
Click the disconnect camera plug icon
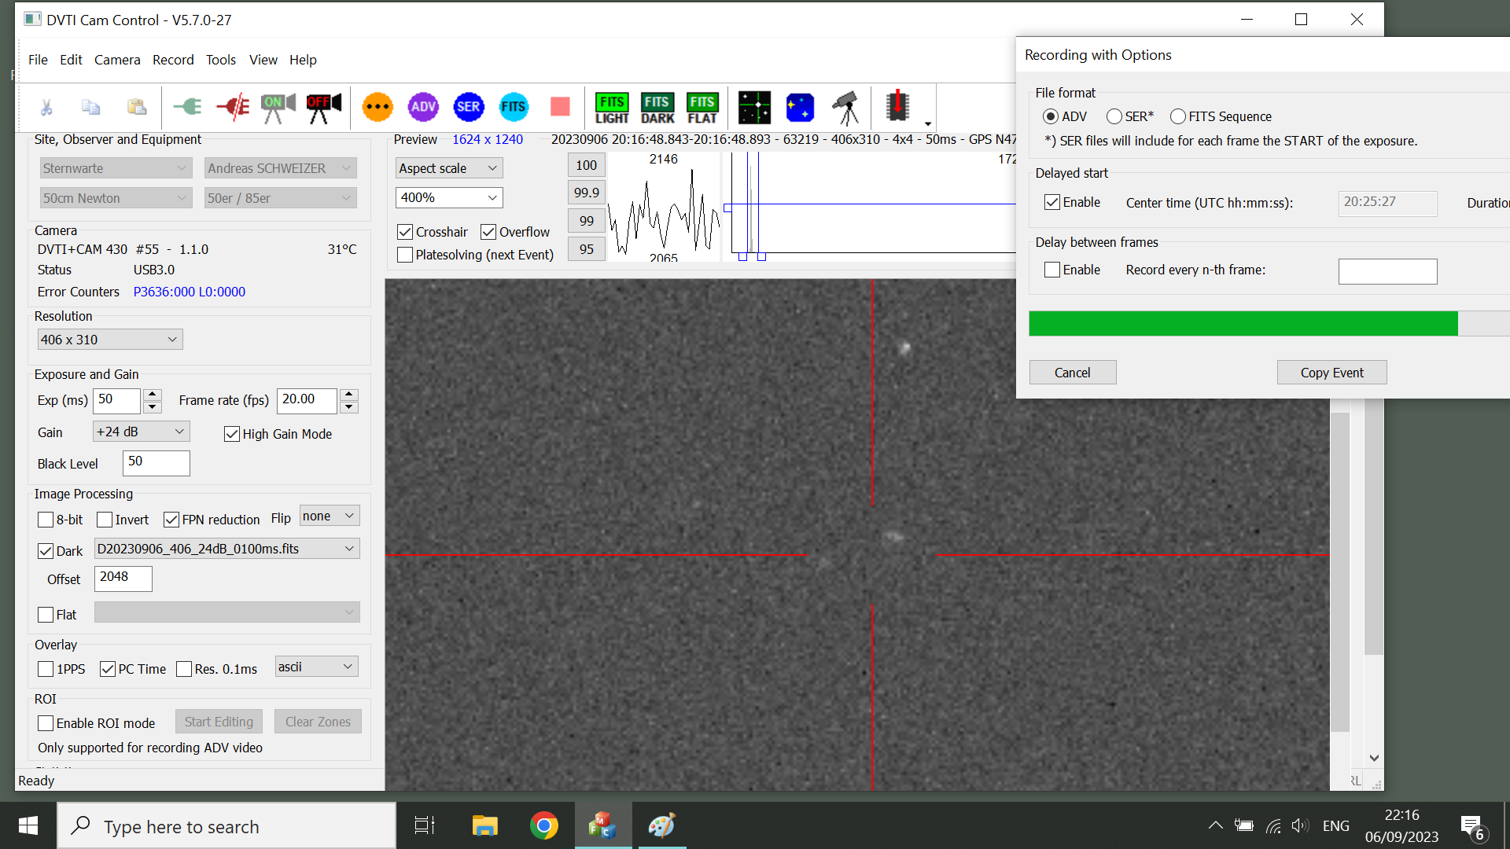click(233, 107)
